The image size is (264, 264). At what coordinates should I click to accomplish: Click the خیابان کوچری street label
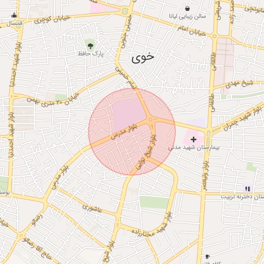point(52,20)
